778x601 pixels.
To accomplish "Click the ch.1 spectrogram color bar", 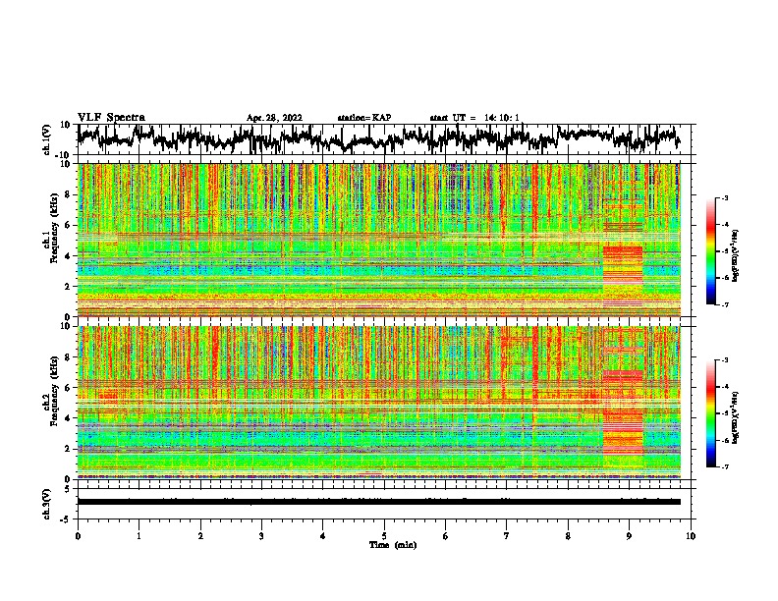I will pyautogui.click(x=711, y=250).
